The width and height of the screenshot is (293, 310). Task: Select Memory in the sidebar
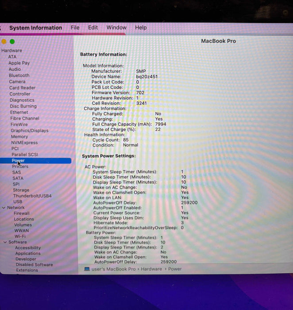click(x=19, y=136)
